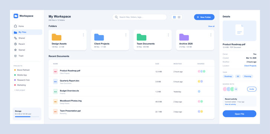270x134 pixels.
Task: Select the Budget Overview.xls file name
Action: pos(69,91)
